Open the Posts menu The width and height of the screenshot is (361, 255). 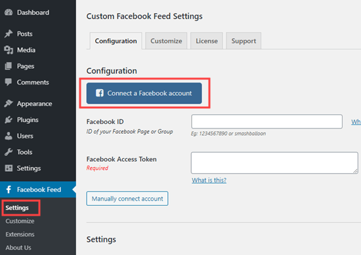(38, 34)
